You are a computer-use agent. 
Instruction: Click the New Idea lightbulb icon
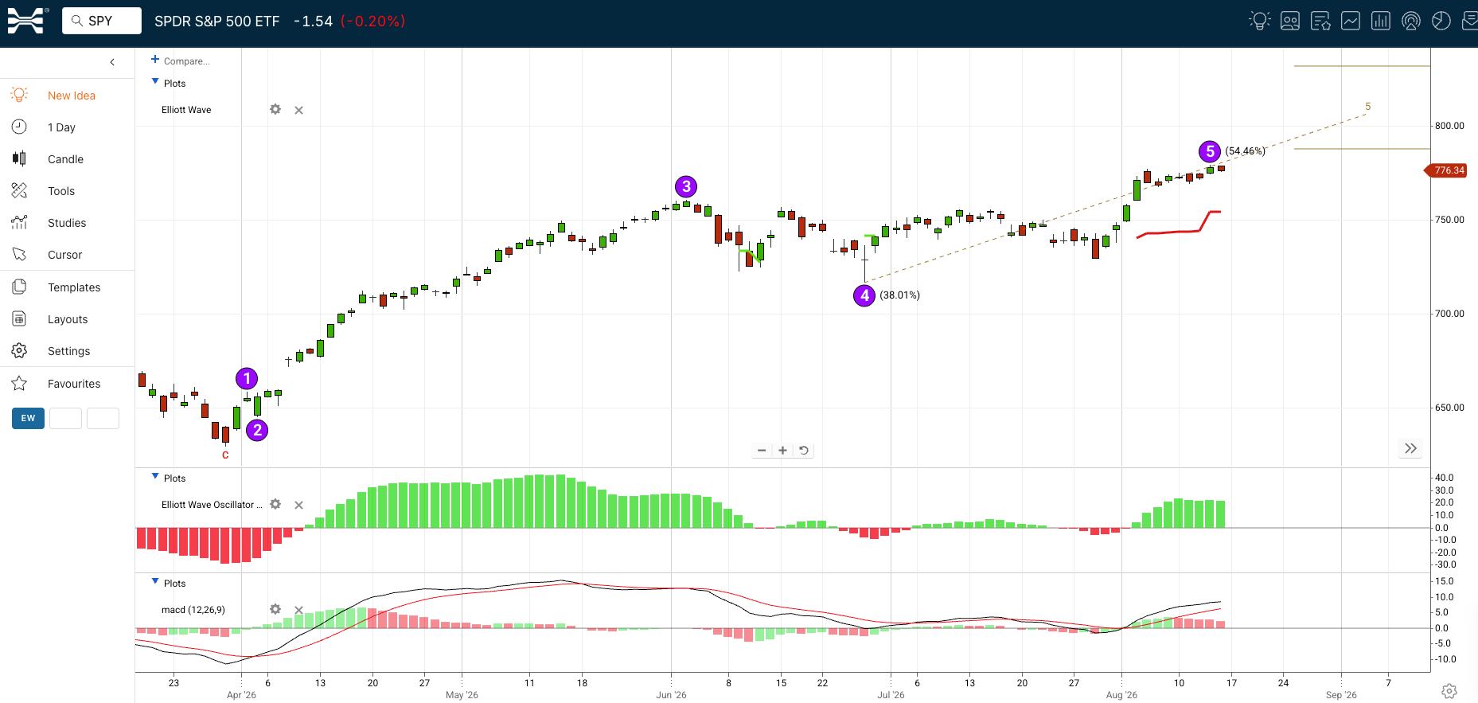click(x=19, y=95)
